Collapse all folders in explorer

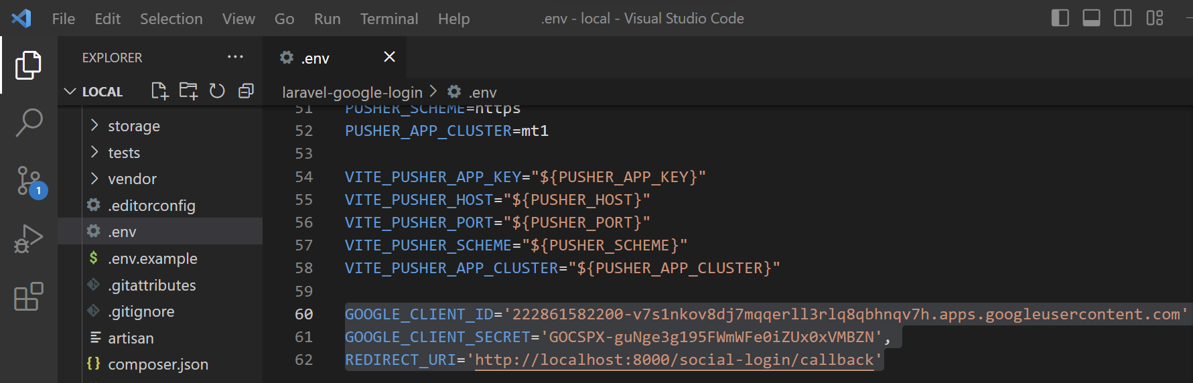pyautogui.click(x=246, y=91)
